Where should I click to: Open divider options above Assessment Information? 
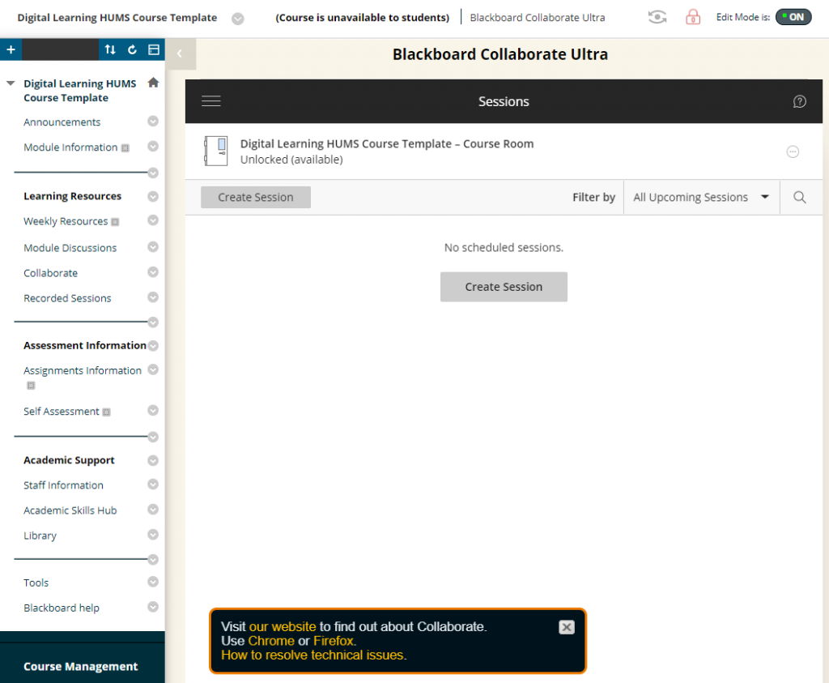(x=153, y=322)
